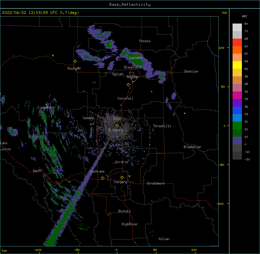Click the -100 tick on the horizontal axis
This screenshot has height=254, width=260.
pyautogui.click(x=38, y=250)
